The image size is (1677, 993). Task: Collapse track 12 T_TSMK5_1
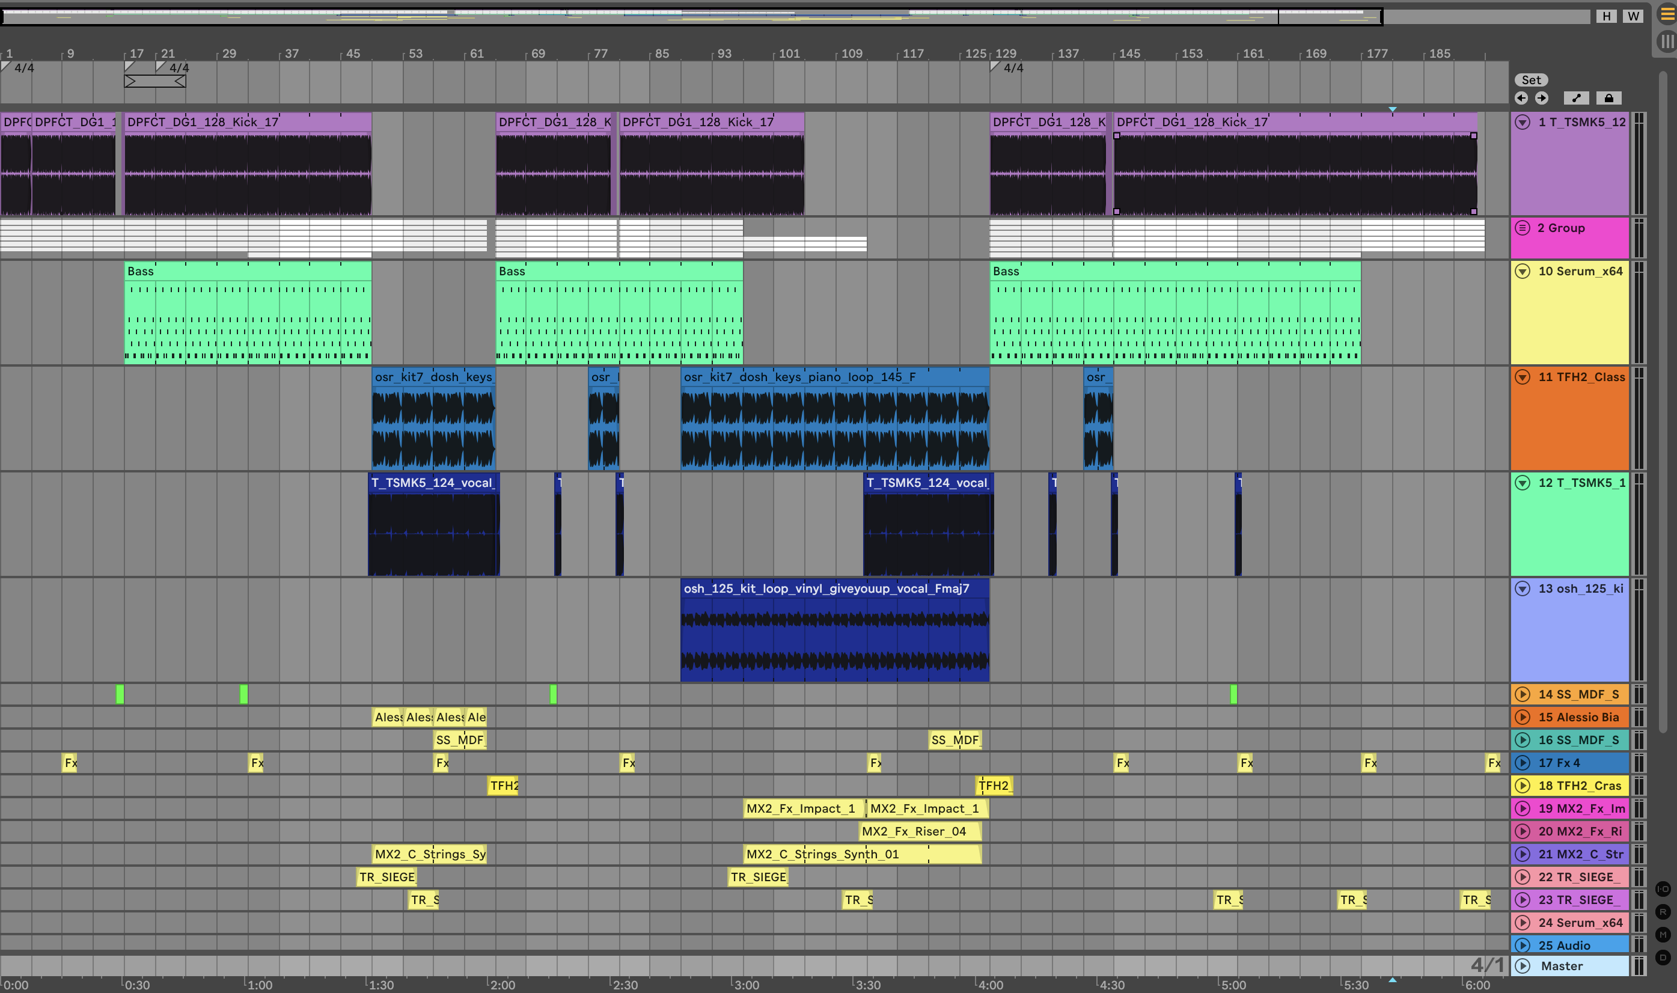click(x=1523, y=483)
